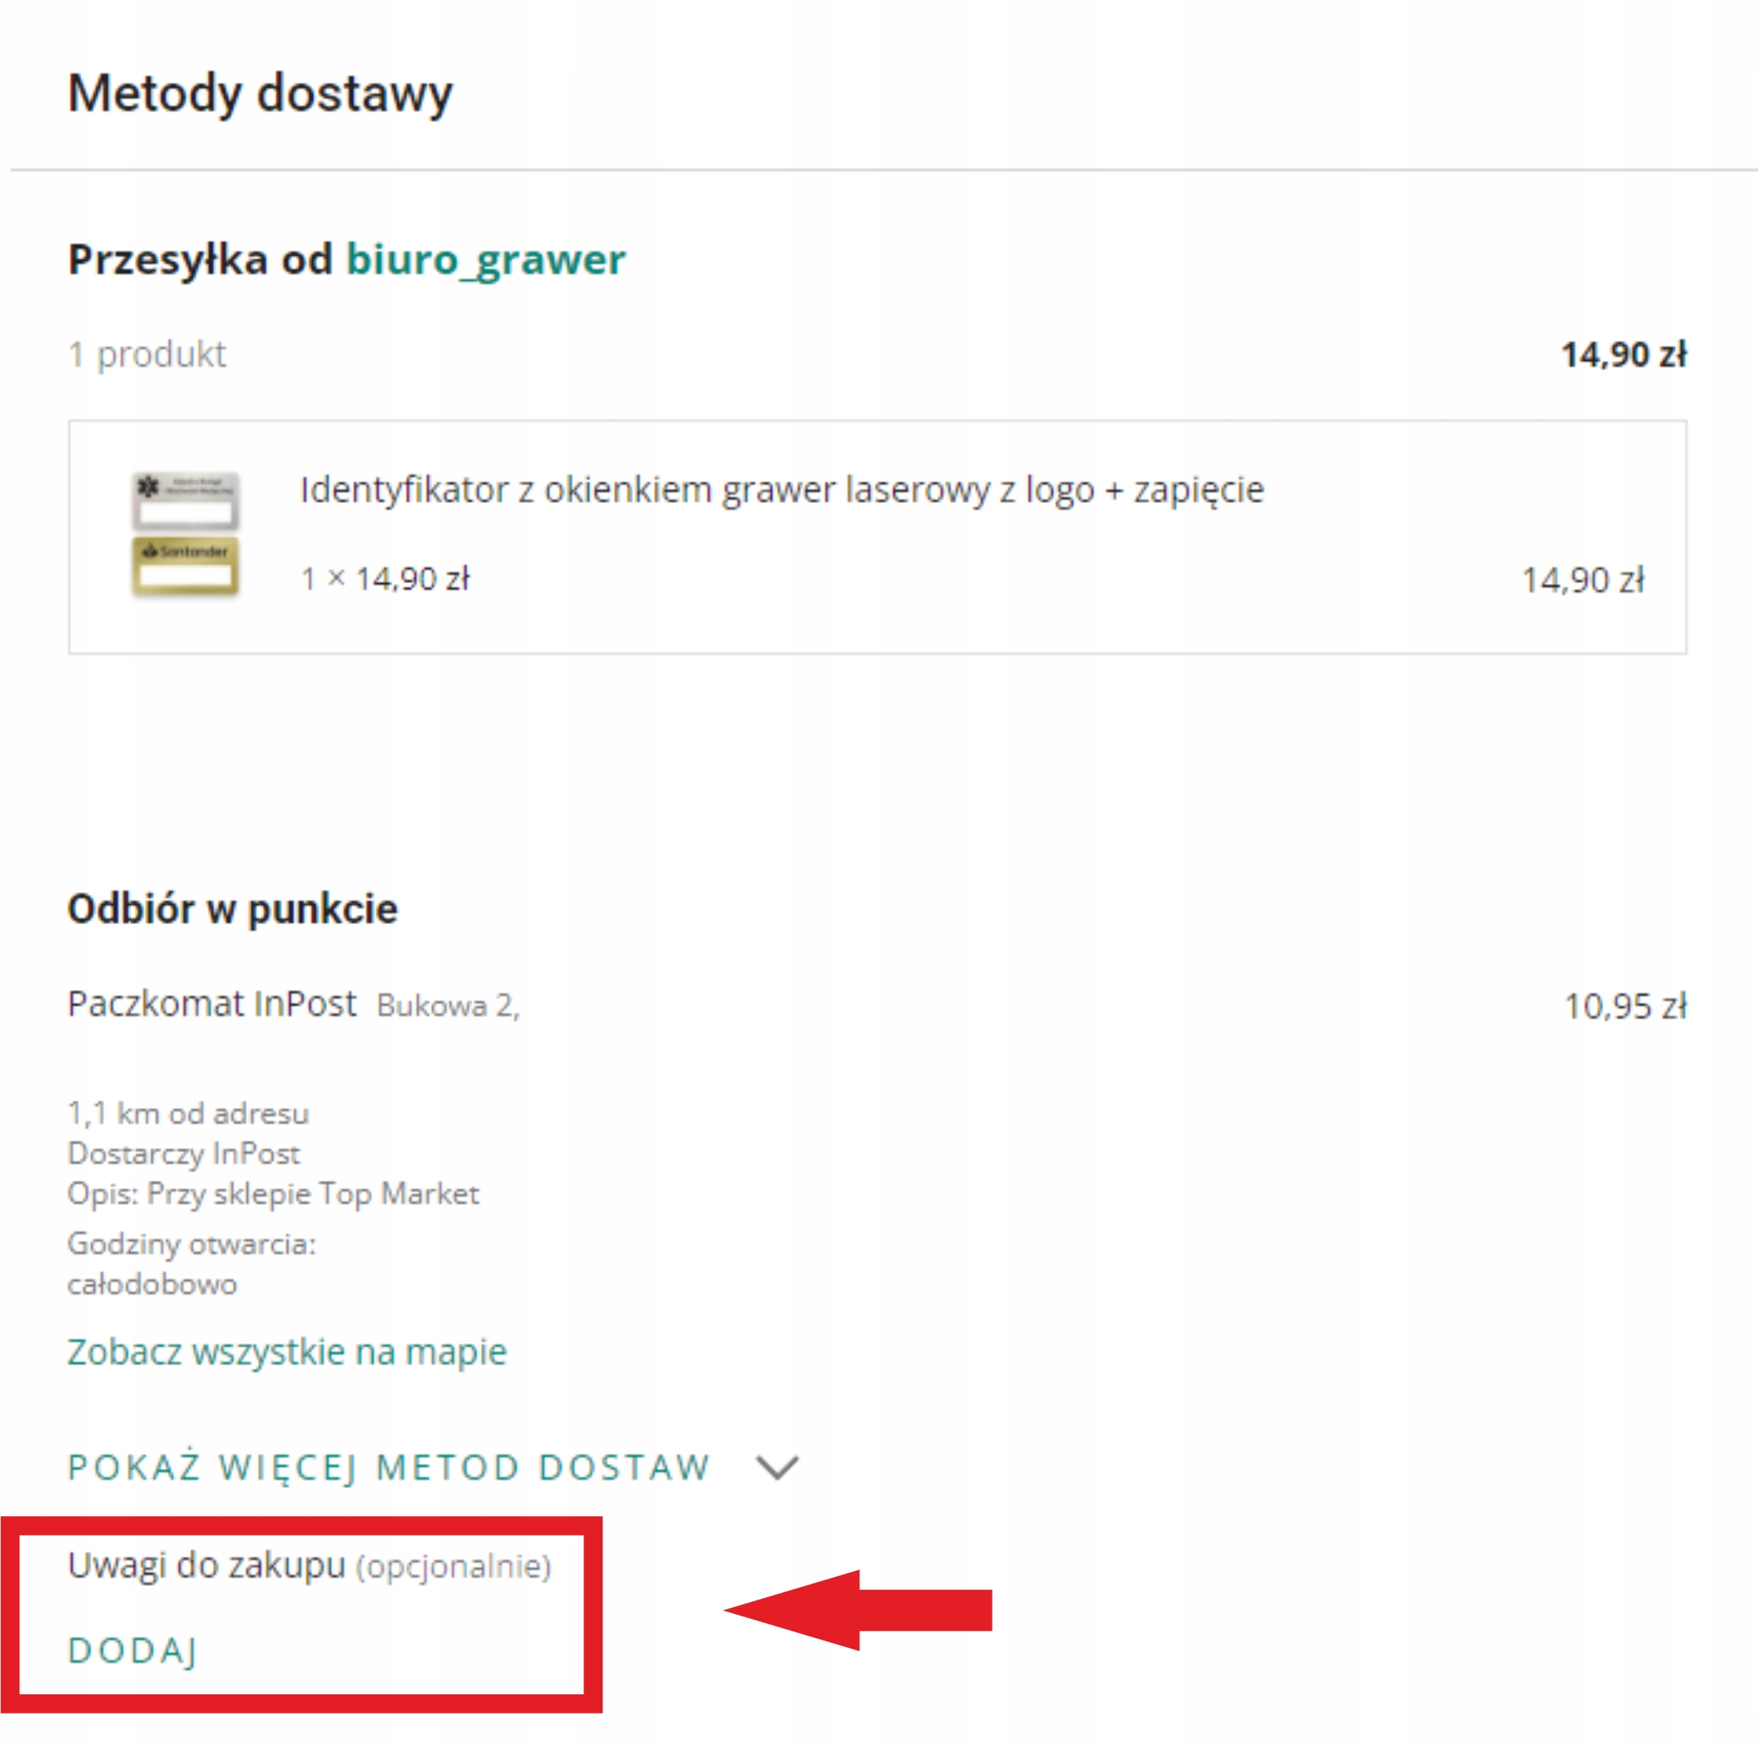The image size is (1758, 1748).
Task: Open Zobacz wszystkie na mapie link
Action: pyautogui.click(x=286, y=1351)
